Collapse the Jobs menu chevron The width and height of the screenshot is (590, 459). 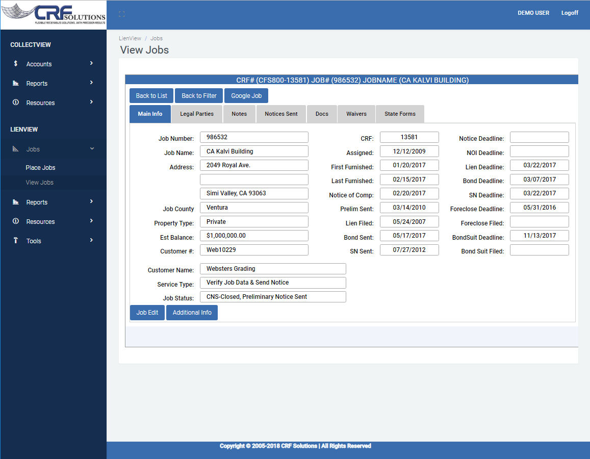[x=92, y=148]
